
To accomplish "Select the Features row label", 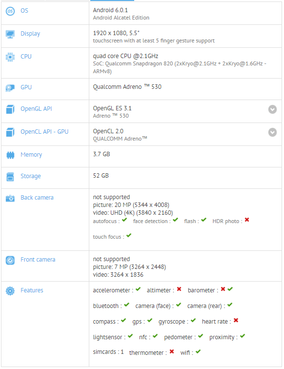I will coord(32,290).
